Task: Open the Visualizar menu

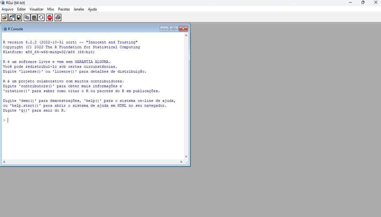Action: pyautogui.click(x=36, y=9)
